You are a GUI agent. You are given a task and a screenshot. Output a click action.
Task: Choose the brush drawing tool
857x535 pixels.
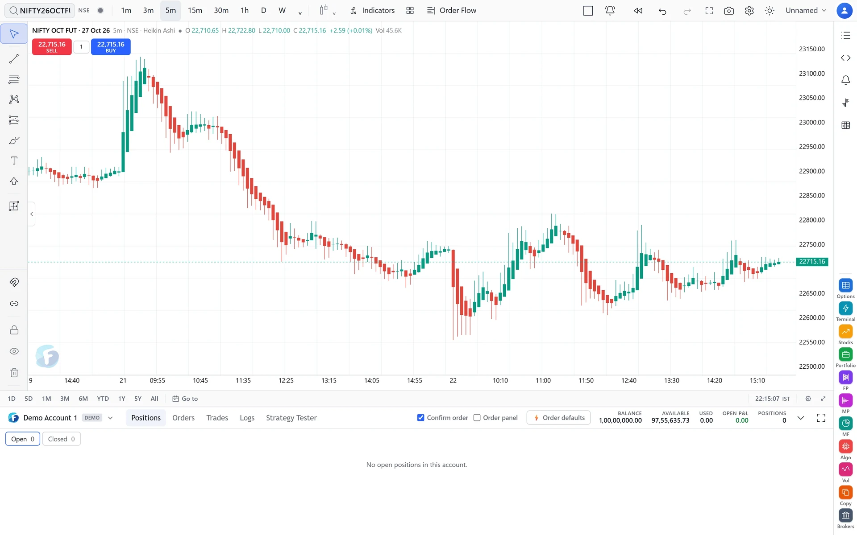coord(14,140)
